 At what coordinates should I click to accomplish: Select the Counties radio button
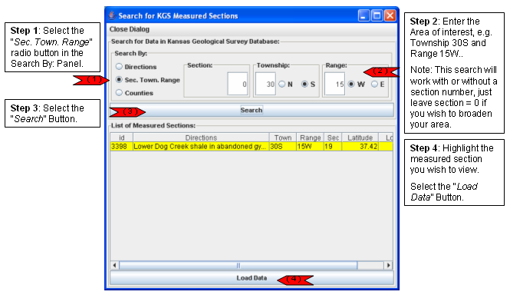coord(119,93)
